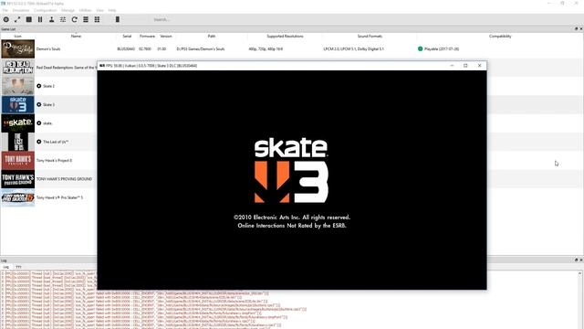Screen dimensions: 584x329
Task: Select the Skate 2 game thumbnail
Action: coord(18,86)
